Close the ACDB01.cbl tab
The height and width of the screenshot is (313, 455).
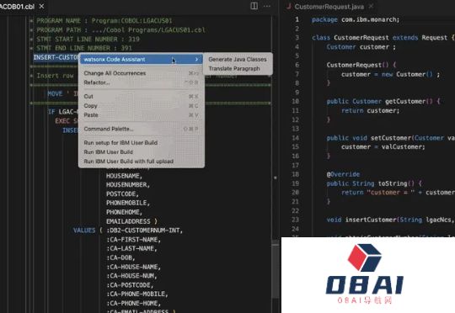[42, 6]
